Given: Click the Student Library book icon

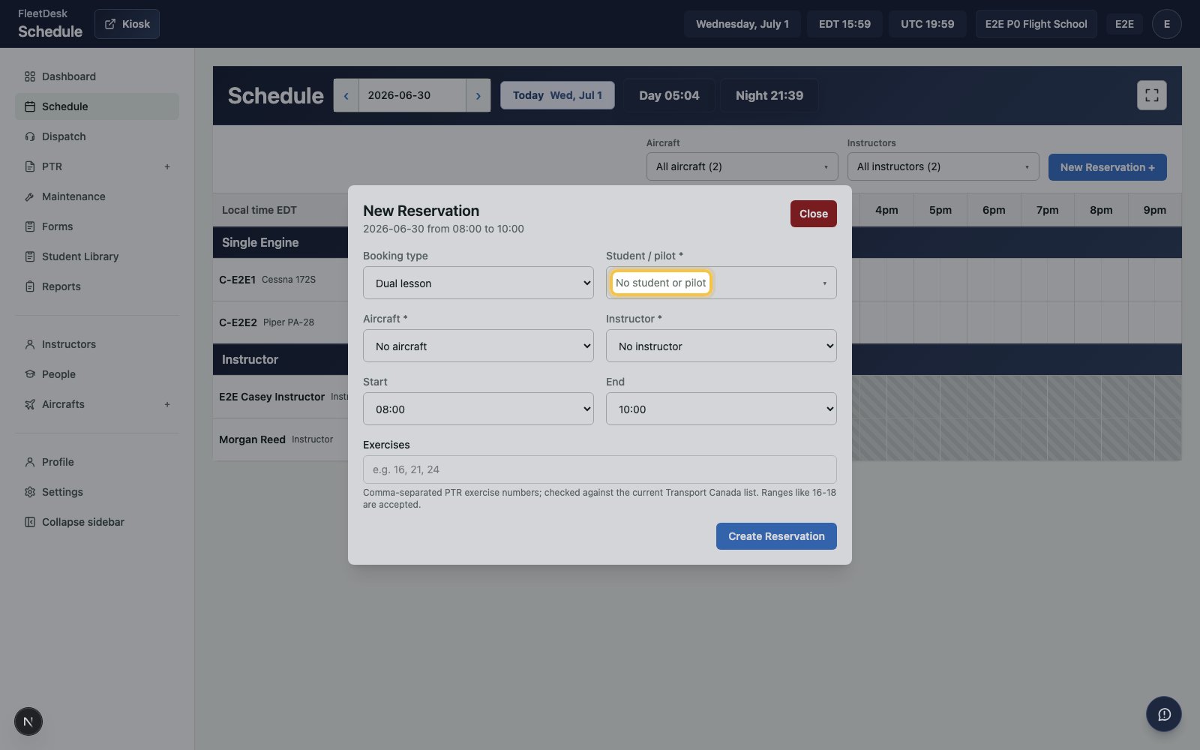Looking at the screenshot, I should (x=30, y=256).
